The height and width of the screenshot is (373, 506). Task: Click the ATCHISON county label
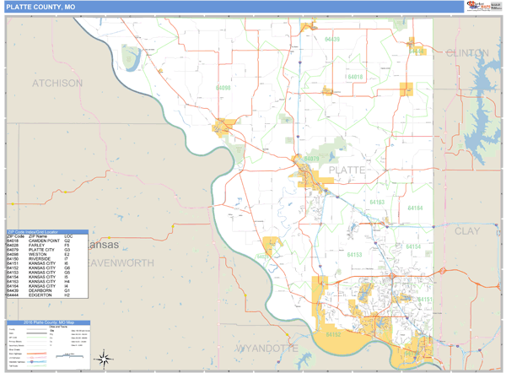[x=57, y=83]
